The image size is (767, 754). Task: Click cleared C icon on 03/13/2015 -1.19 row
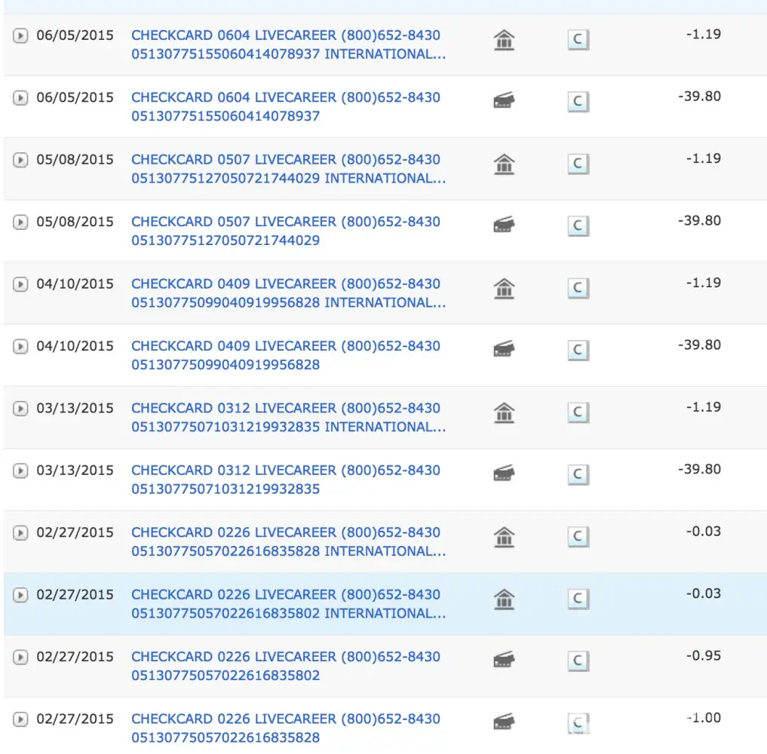pyautogui.click(x=578, y=412)
